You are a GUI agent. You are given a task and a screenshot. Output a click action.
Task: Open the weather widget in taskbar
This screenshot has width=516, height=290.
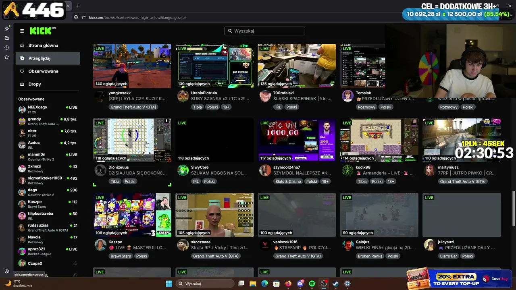click(18, 284)
